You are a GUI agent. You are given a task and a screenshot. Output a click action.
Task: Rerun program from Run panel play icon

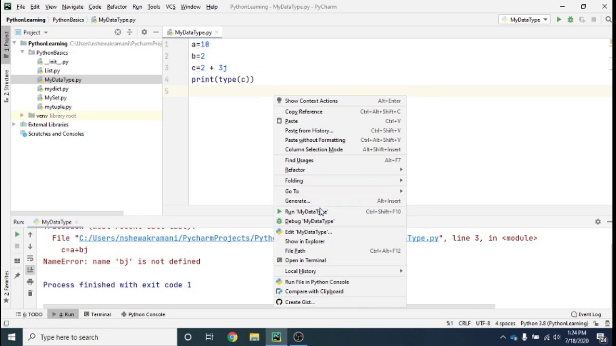point(17,235)
